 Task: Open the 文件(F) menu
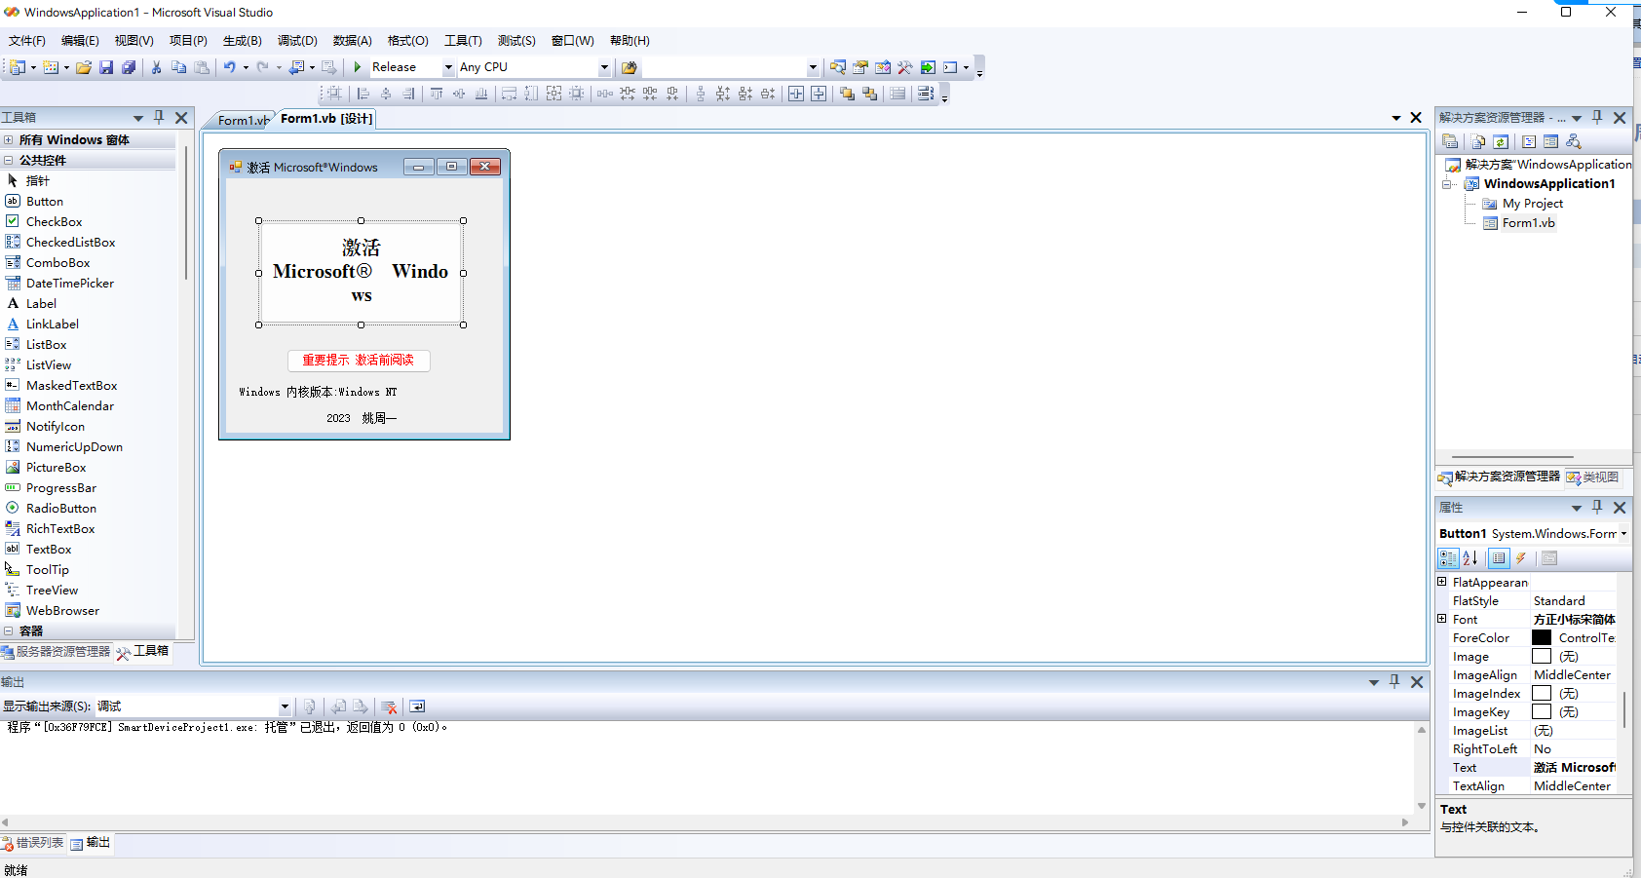27,41
